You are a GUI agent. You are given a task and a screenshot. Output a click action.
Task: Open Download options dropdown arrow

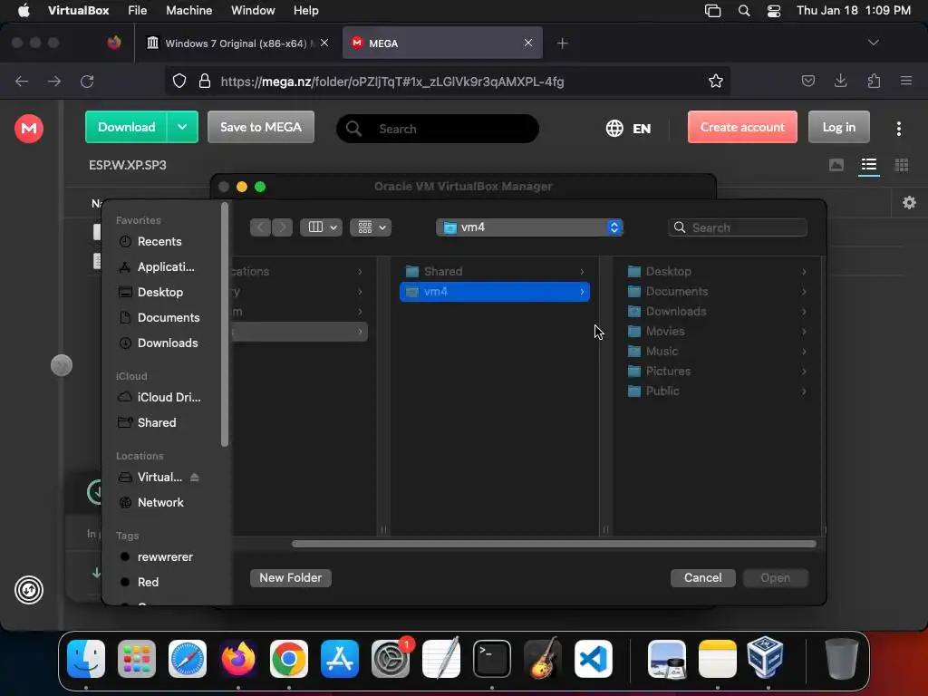point(182,127)
